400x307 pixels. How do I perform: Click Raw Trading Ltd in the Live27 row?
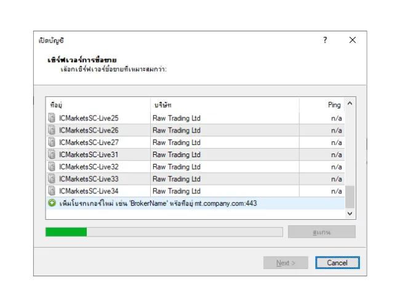click(x=177, y=142)
